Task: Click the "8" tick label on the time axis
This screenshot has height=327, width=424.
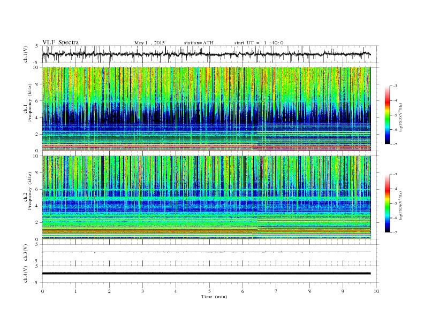Action: [x=309, y=291]
